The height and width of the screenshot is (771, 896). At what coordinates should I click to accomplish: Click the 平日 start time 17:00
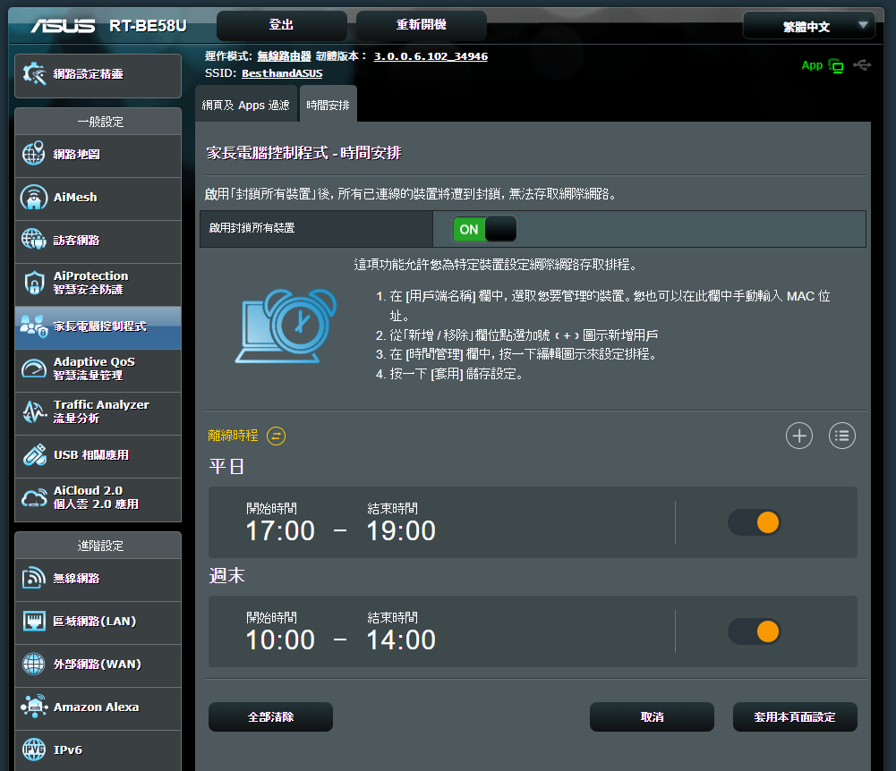point(280,530)
